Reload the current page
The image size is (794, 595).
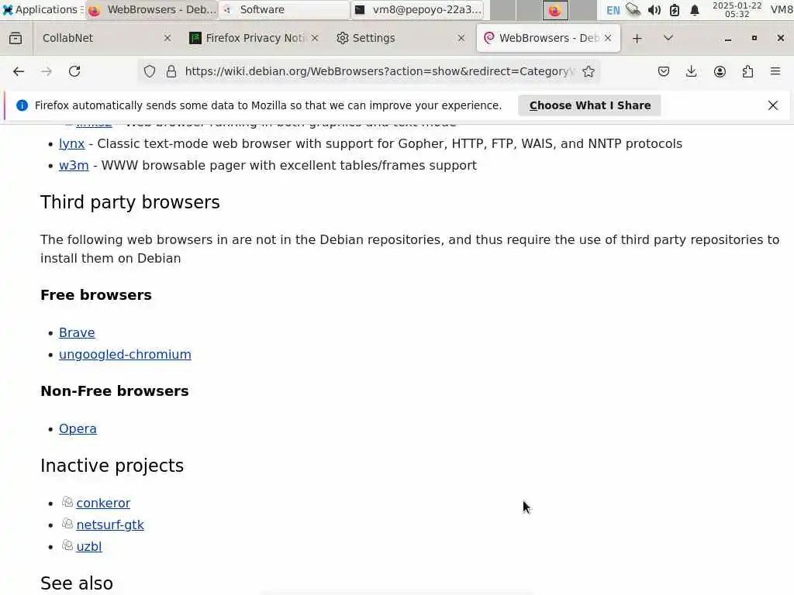pyautogui.click(x=74, y=71)
